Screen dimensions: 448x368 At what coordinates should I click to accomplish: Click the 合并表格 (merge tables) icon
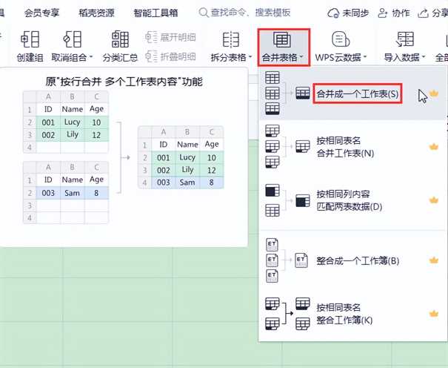click(x=281, y=39)
